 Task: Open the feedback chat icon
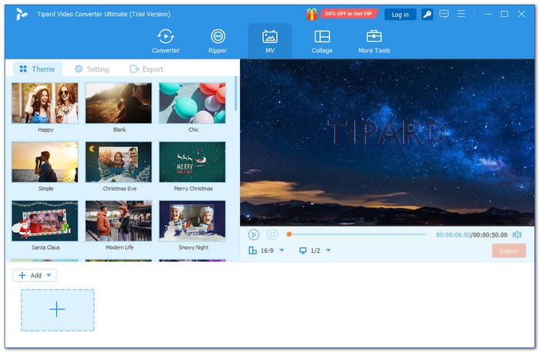(x=444, y=14)
